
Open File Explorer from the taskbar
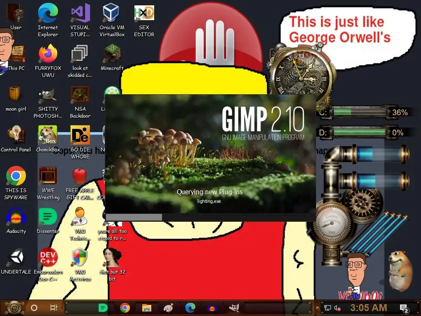[147, 308]
